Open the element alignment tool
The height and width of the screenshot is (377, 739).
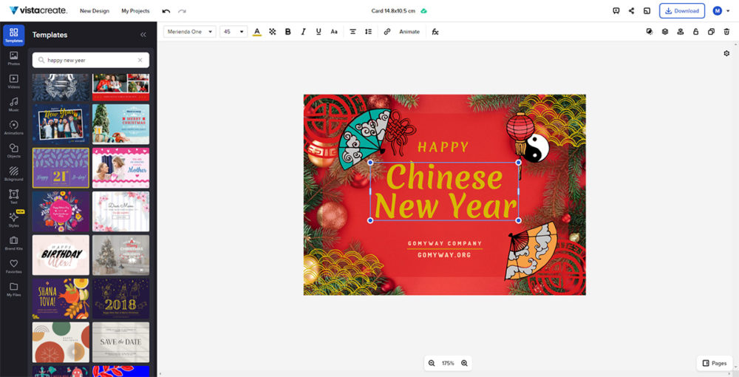coord(680,32)
